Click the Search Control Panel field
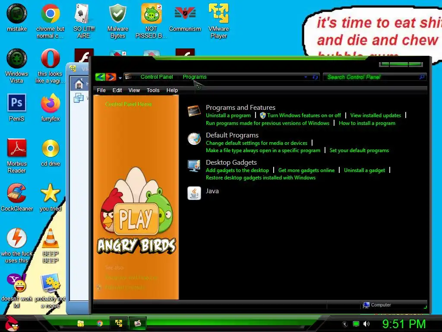The height and width of the screenshot is (332, 442). click(374, 77)
